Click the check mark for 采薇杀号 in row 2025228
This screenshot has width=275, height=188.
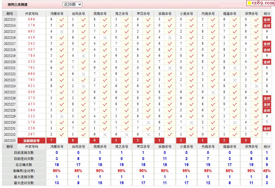pyautogui.click(x=170, y=110)
